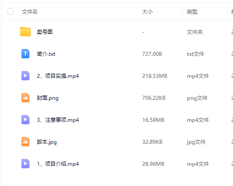The height and width of the screenshot is (186, 233).
Task: Select the file name 脚本.jpg
Action: tap(47, 142)
